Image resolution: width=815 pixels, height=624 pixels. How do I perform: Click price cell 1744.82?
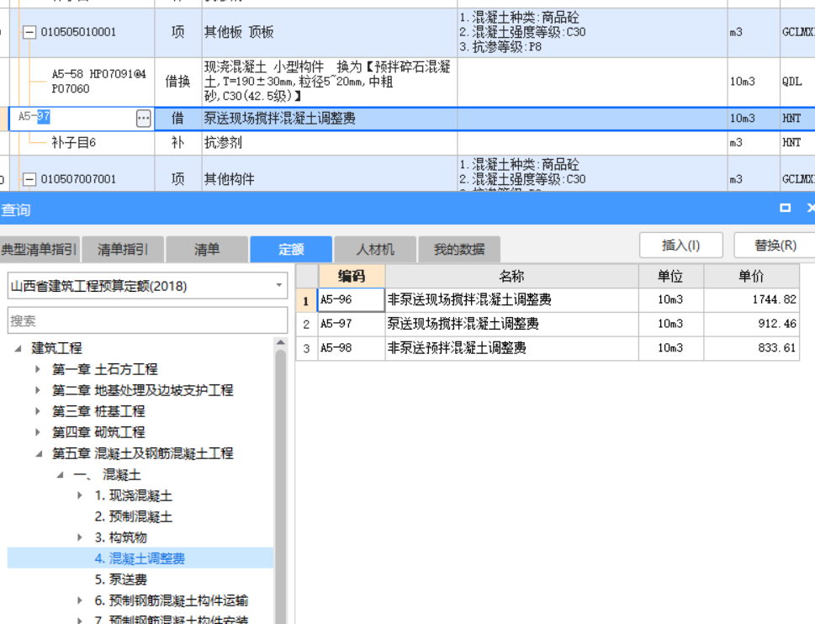tap(752, 299)
